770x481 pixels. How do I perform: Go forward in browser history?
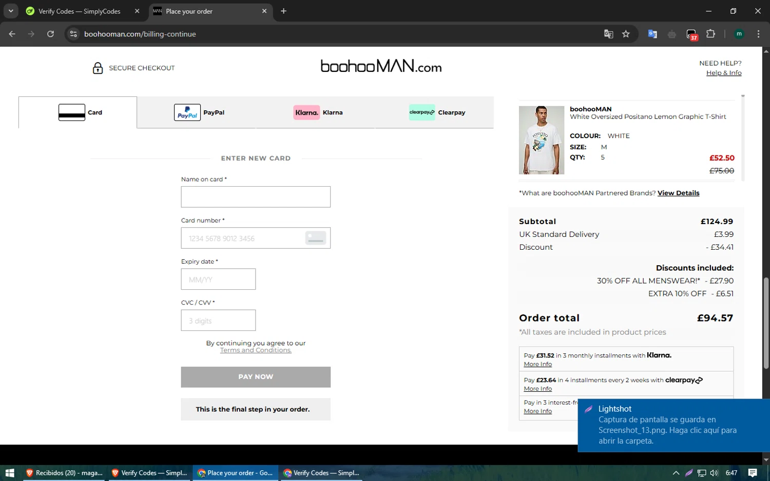click(x=31, y=34)
